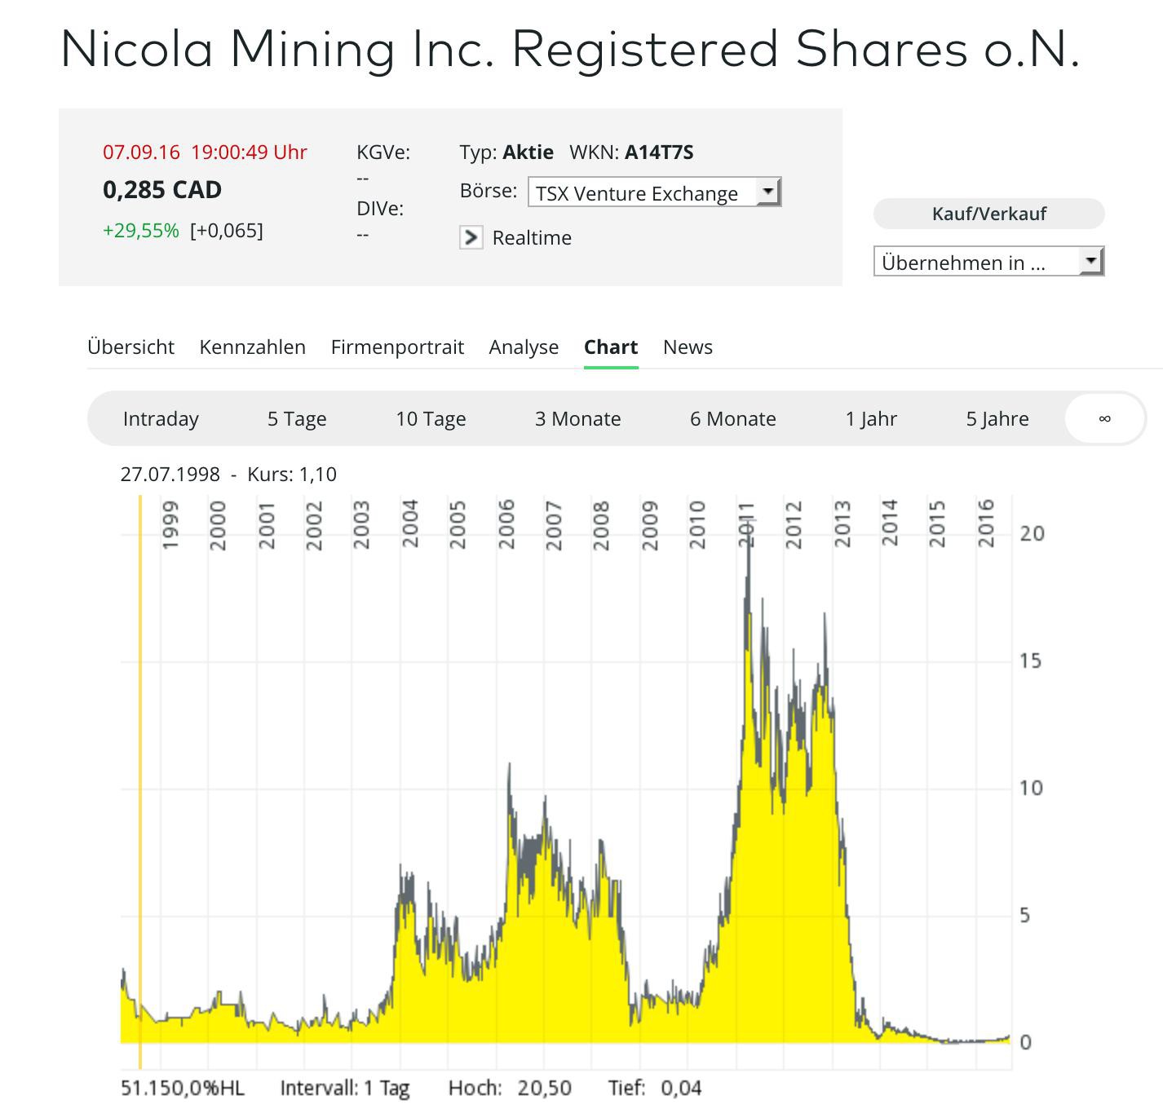
Task: Open the Kennzahlen tab
Action: click(x=252, y=347)
